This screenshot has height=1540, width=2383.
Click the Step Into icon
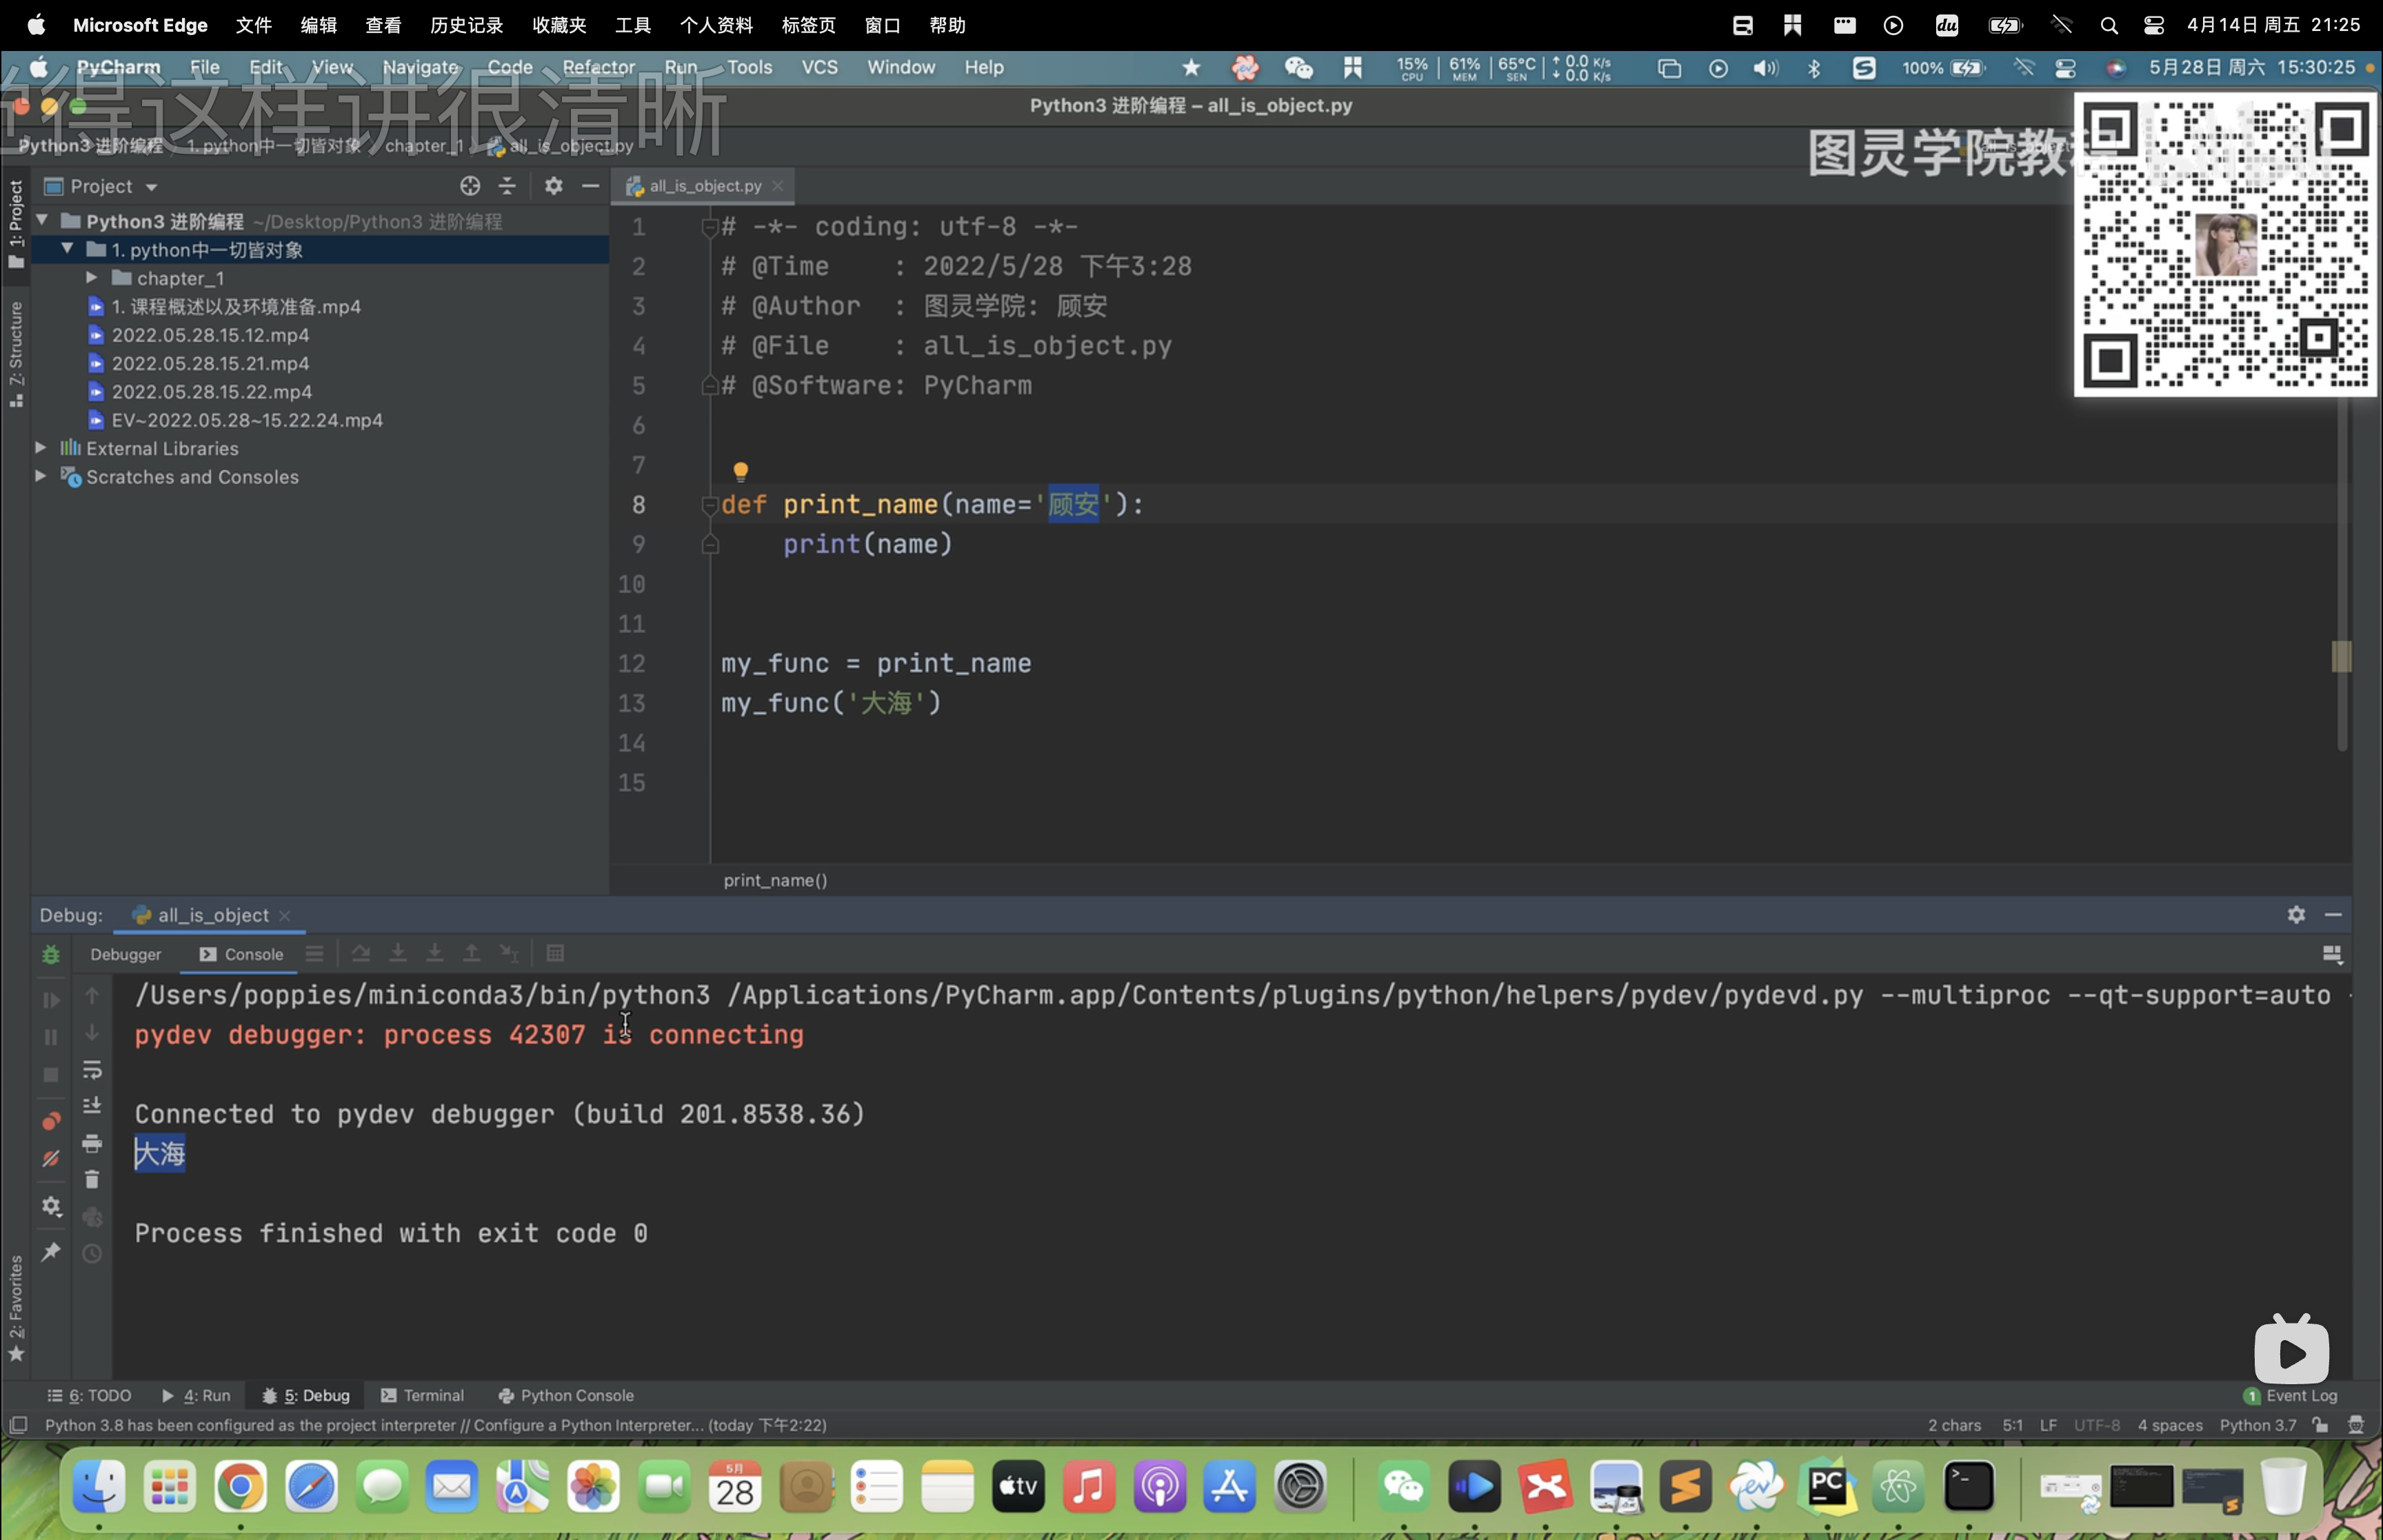[x=398, y=954]
